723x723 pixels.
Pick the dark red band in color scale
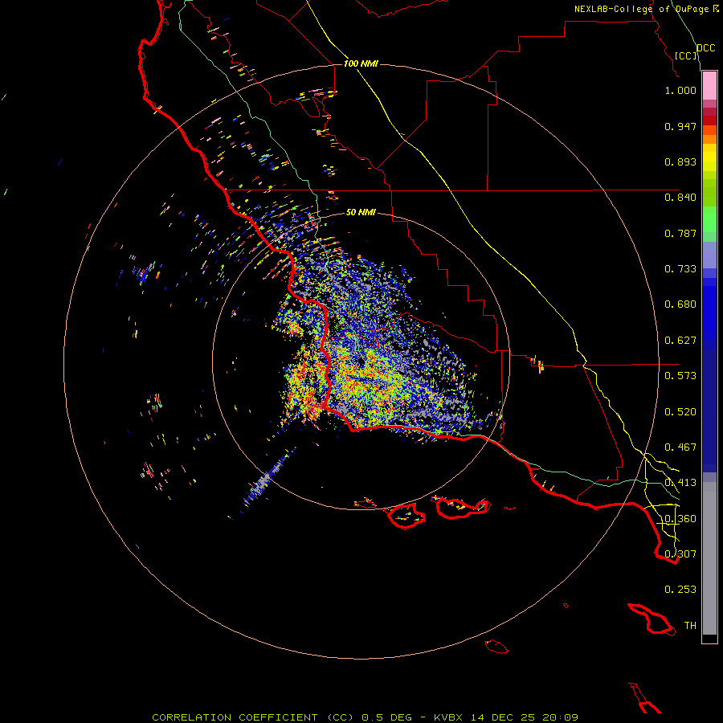[709, 120]
